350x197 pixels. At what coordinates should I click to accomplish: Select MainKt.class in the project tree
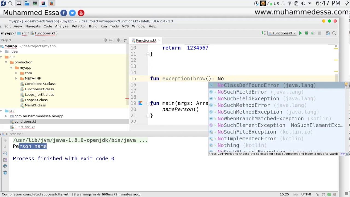[35, 105]
